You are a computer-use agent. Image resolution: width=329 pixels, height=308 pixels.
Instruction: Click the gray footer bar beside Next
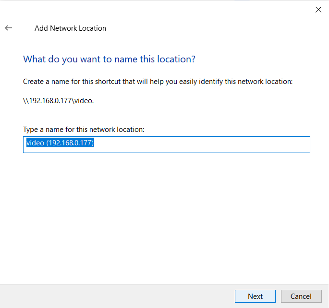118,296
